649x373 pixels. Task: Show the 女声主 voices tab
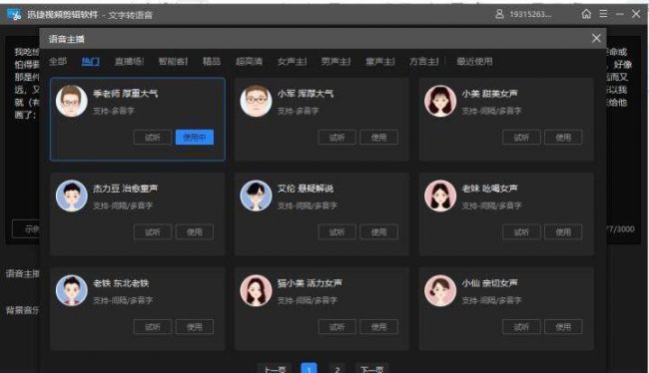(x=292, y=62)
